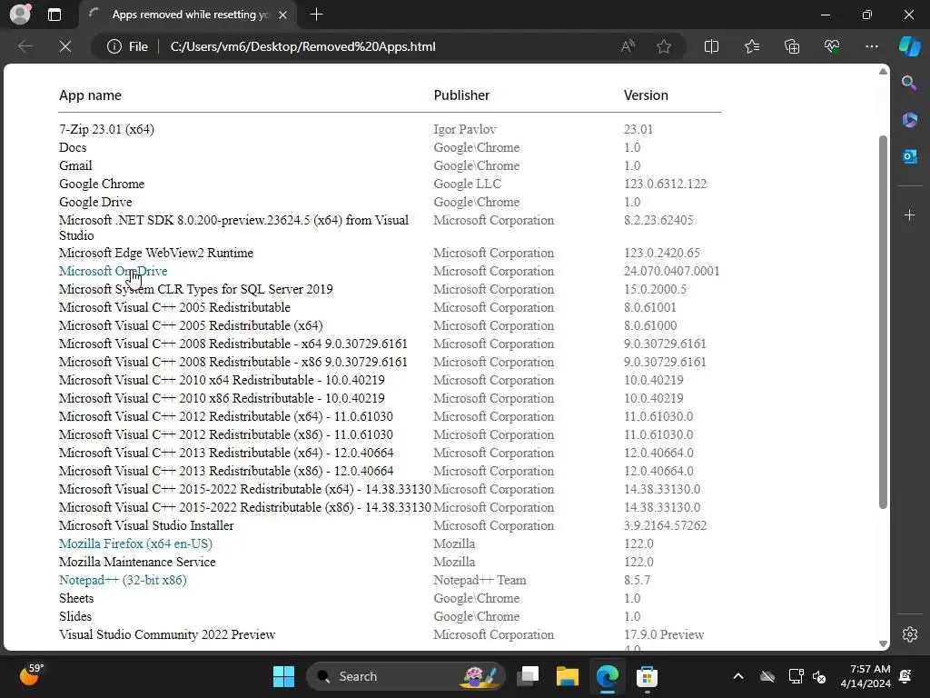Open Browser essentials
The width and height of the screenshot is (930, 698).
(x=832, y=46)
